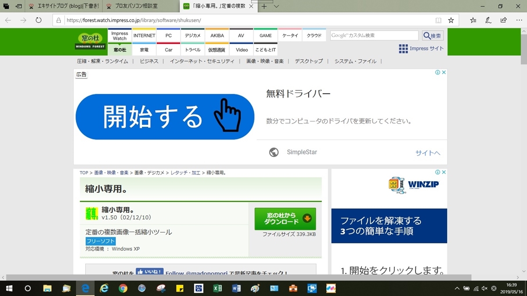Click the Facebook いいね! button
This screenshot has width=527, height=296.
tap(150, 272)
